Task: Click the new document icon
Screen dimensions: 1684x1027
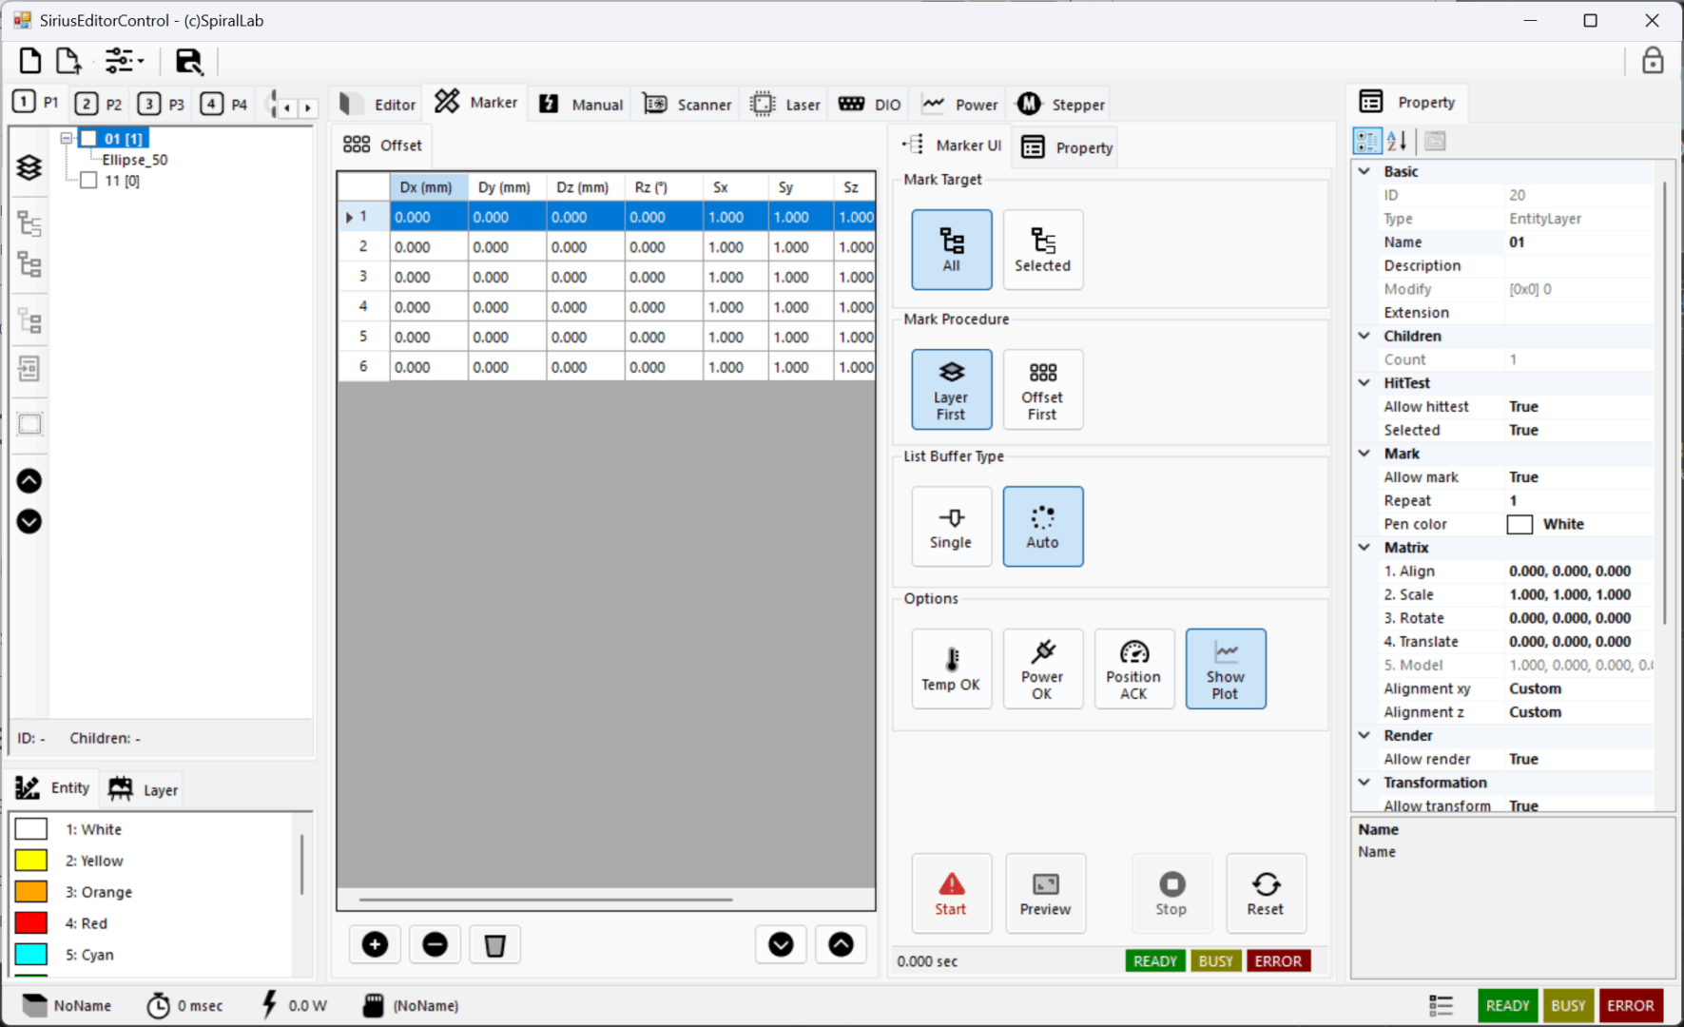Action: pyautogui.click(x=29, y=62)
